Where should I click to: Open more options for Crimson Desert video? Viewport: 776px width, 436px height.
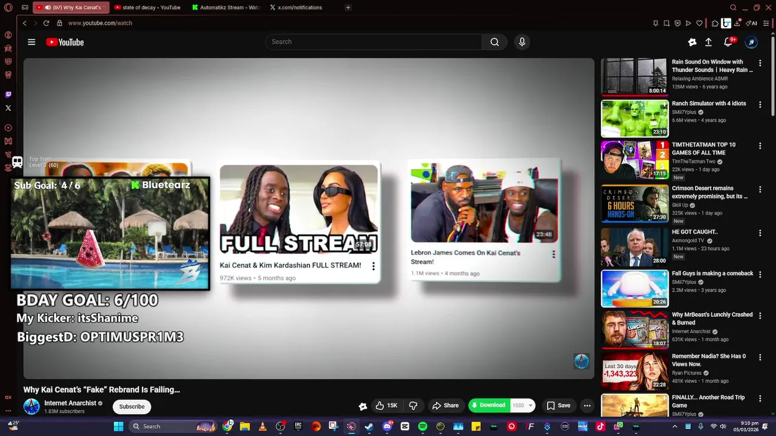760,190
